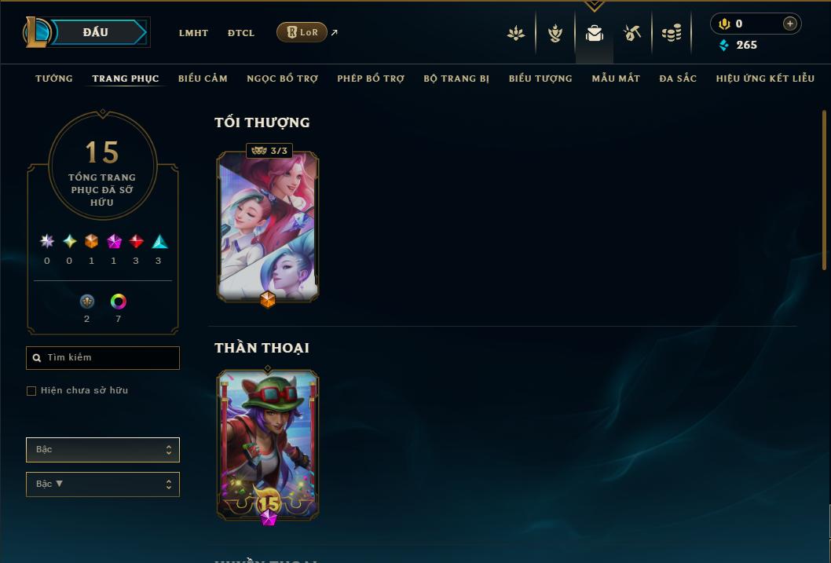Click the League of Legends logo icon
Screen dimensions: 831x563
pos(35,31)
